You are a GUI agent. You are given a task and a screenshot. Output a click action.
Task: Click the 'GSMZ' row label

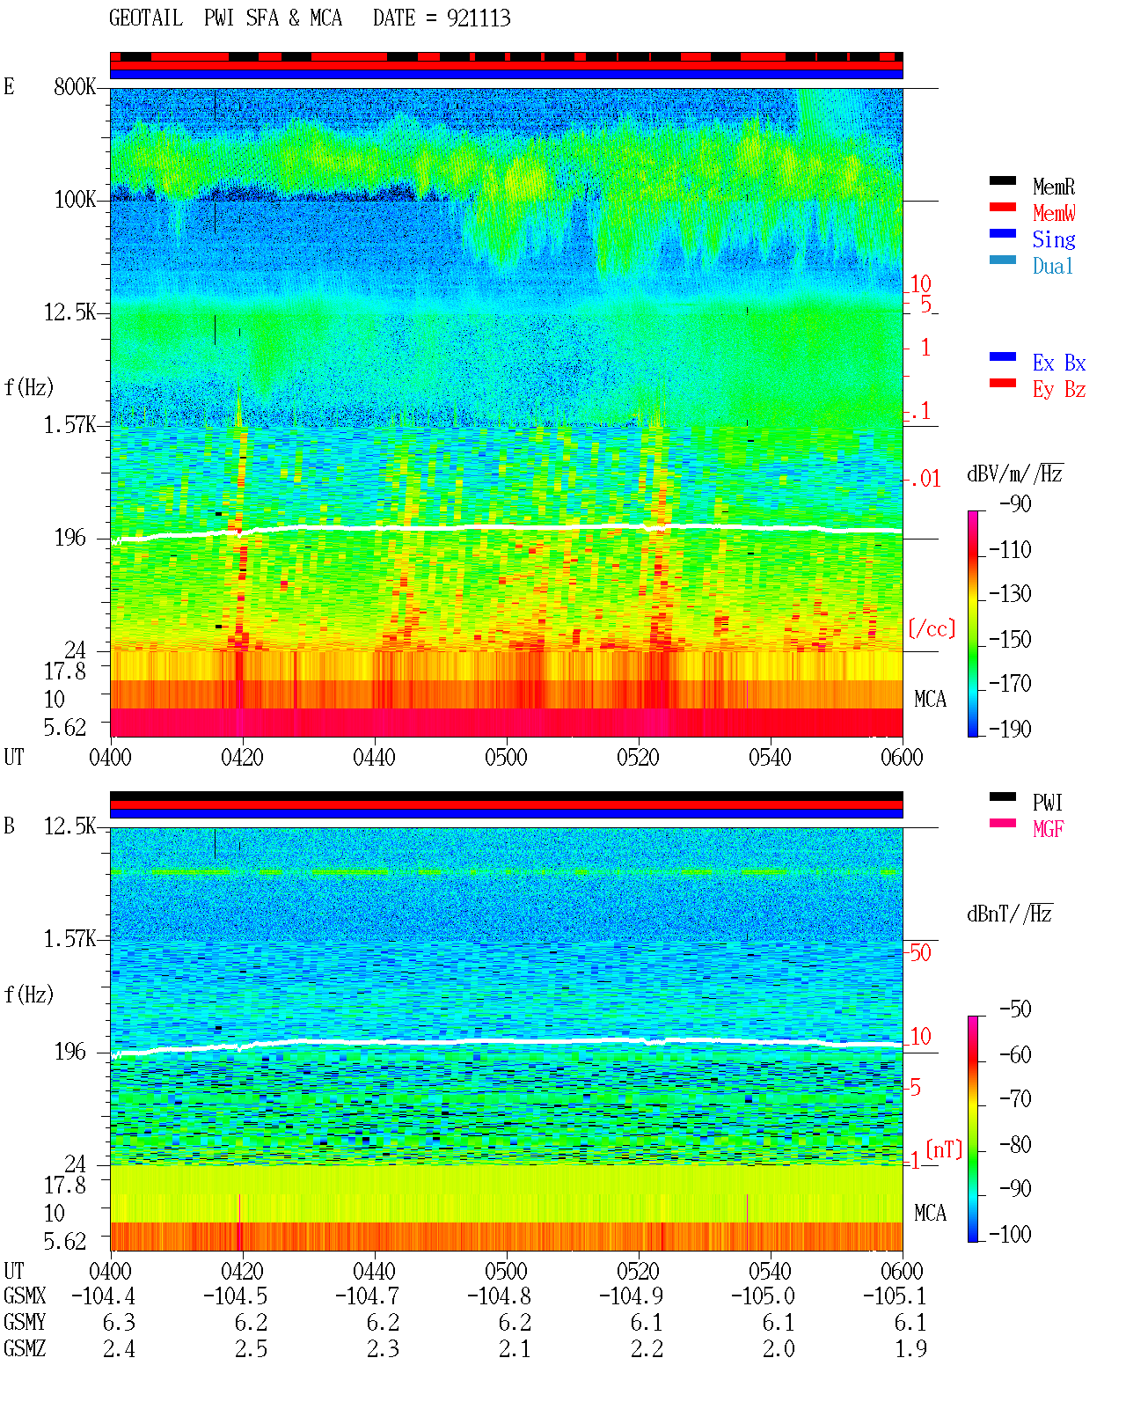[x=25, y=1349]
